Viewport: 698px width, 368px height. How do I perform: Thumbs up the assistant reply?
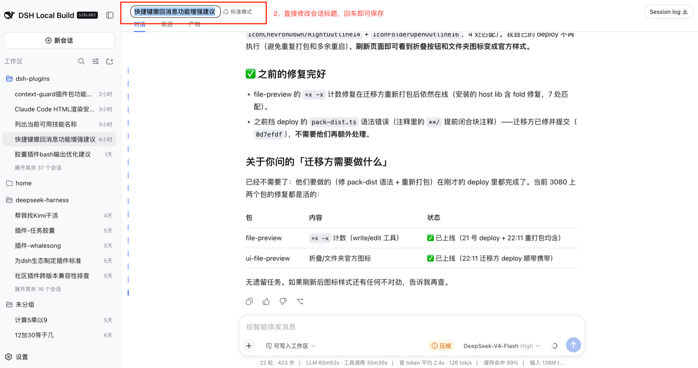[x=266, y=301]
